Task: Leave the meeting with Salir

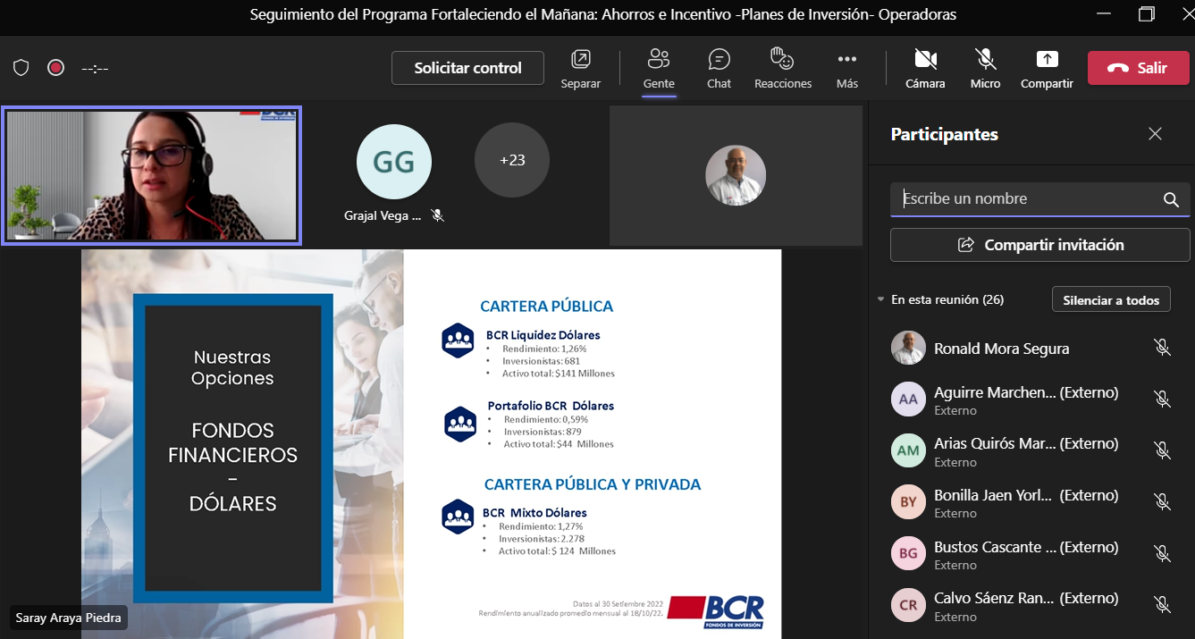Action: [x=1138, y=68]
